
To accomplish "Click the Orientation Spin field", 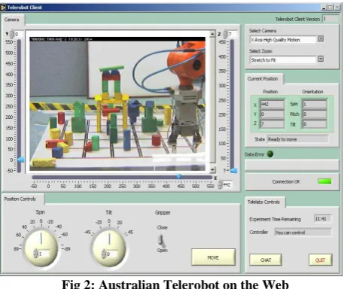I will [315, 104].
